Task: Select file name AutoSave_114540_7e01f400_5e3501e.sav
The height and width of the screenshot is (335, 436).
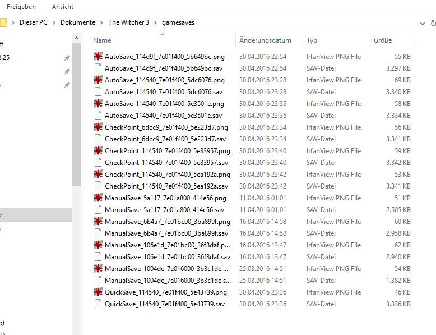Action: [164, 115]
